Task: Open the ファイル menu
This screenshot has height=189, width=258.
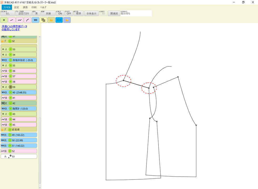Action: (7, 7)
